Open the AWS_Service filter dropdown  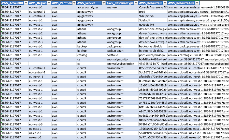click(x=104, y=3)
